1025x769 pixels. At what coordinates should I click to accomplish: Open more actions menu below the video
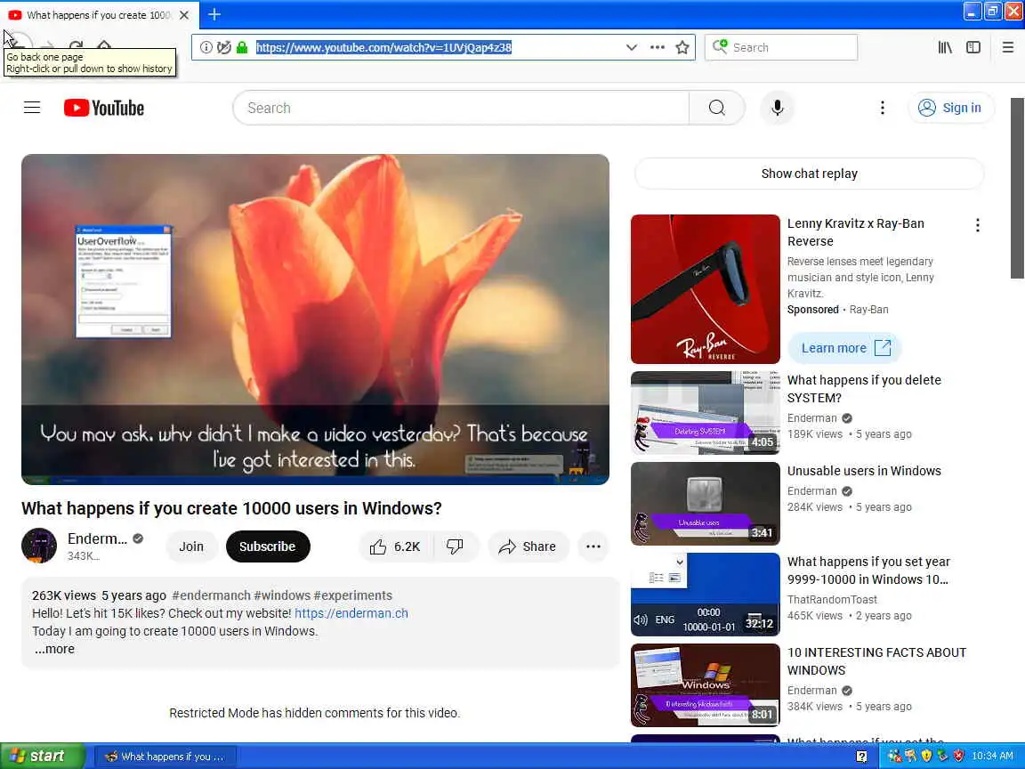[x=593, y=546]
